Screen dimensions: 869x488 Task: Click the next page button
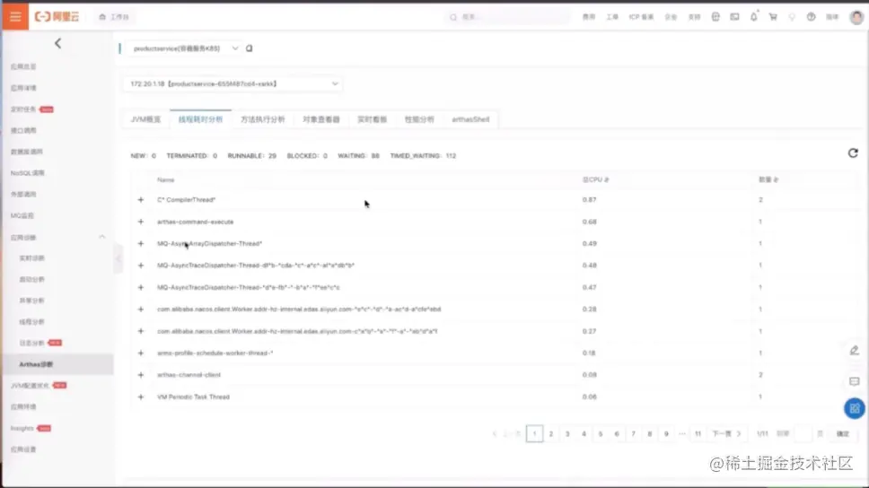[x=726, y=433]
